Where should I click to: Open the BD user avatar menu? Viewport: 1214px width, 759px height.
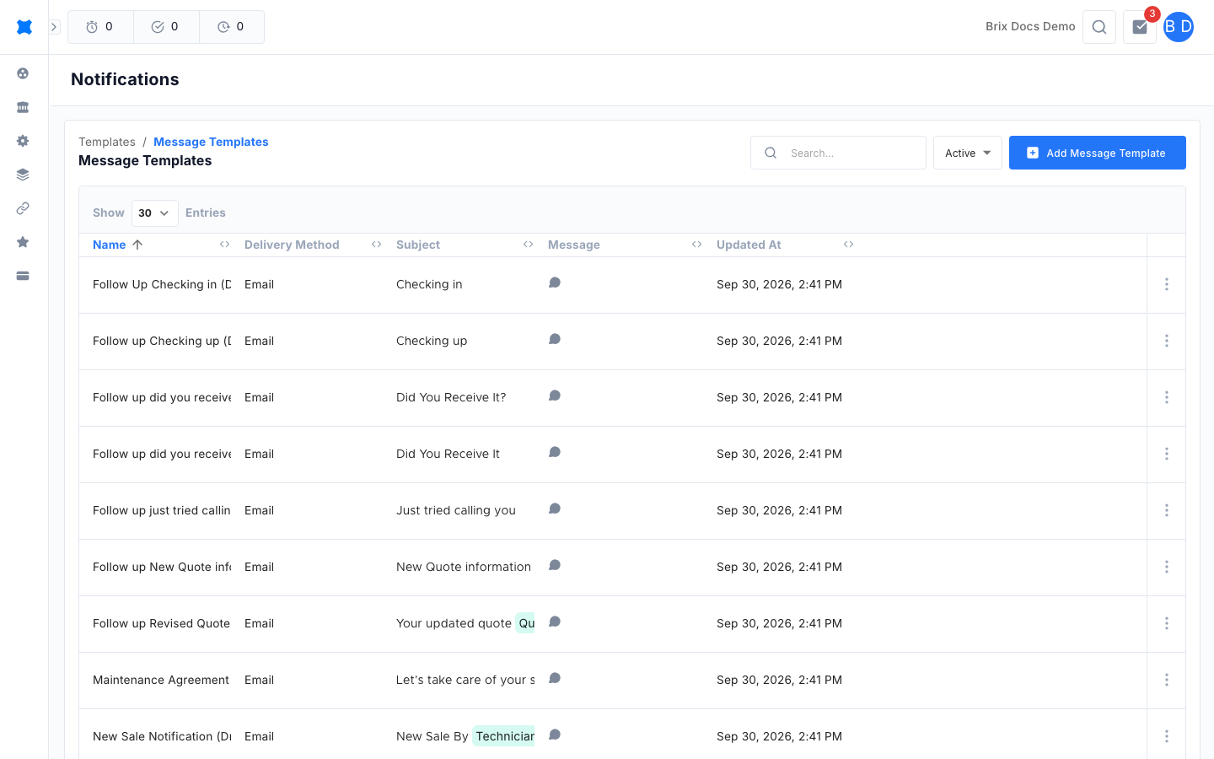pos(1179,27)
